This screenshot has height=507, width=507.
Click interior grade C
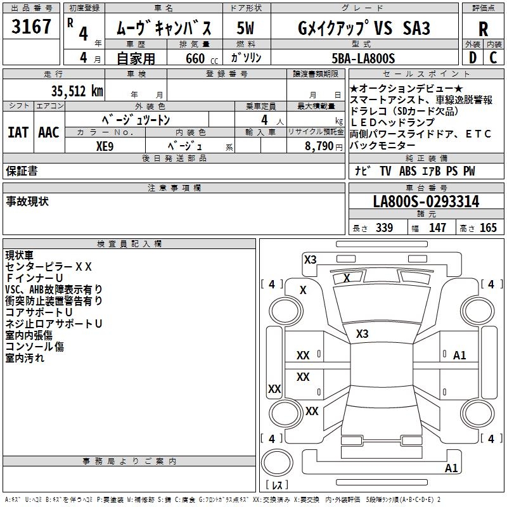pyautogui.click(x=493, y=58)
